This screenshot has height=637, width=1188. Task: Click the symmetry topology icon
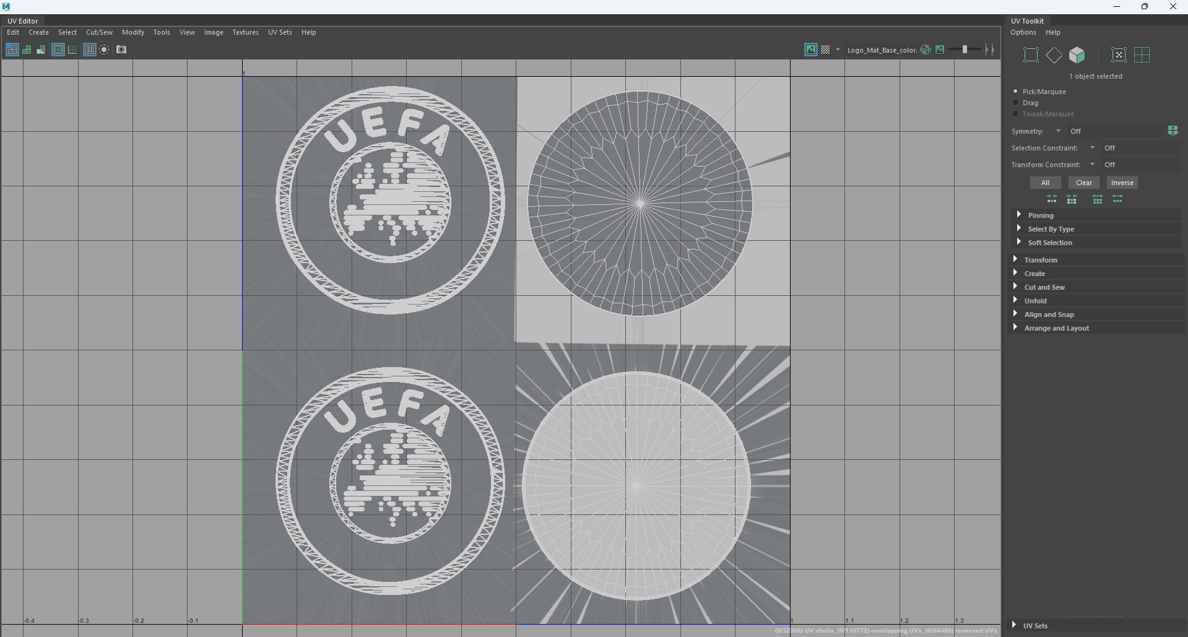click(x=1173, y=131)
